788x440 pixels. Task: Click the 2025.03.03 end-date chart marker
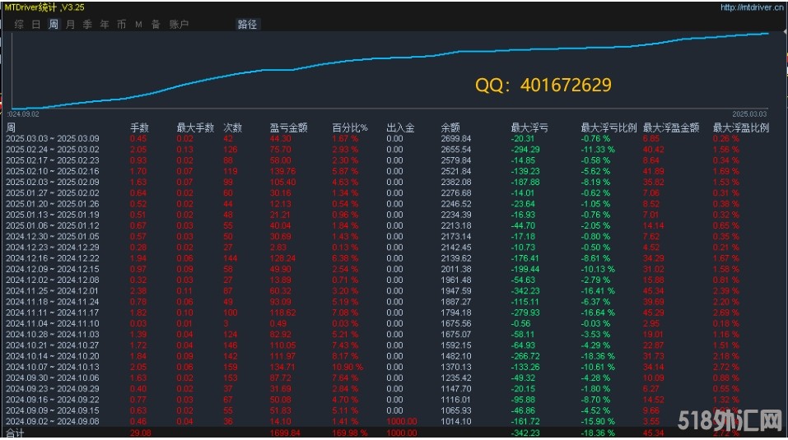[x=750, y=114]
